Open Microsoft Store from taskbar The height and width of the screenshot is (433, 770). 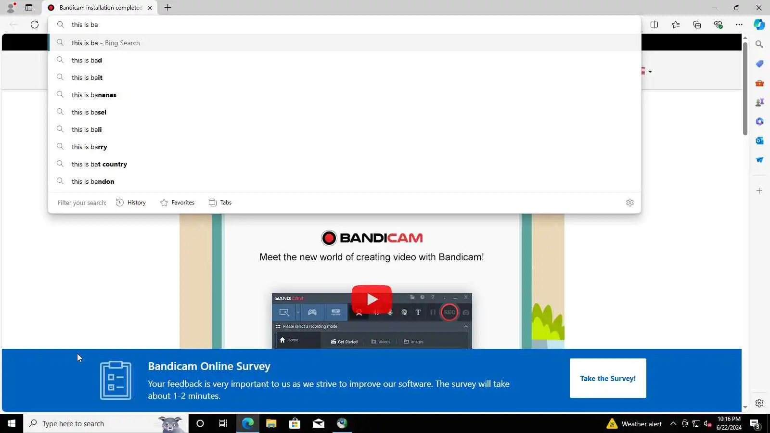pyautogui.click(x=295, y=423)
